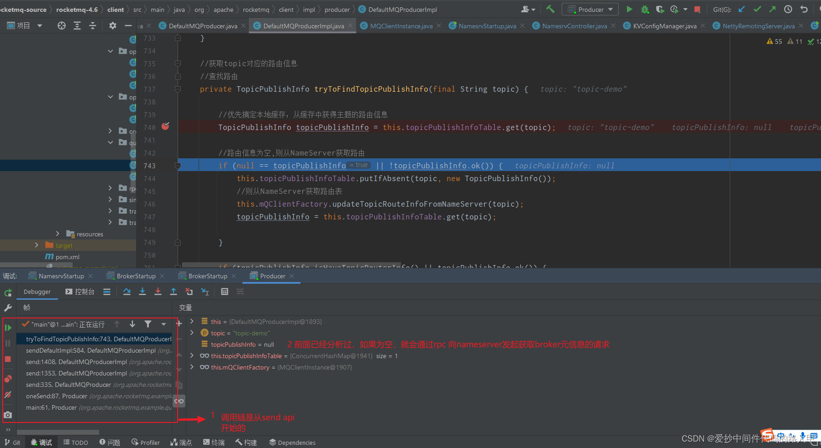This screenshot has width=821, height=448.
Task: Close the Producer debug session tab
Action: tap(292, 276)
